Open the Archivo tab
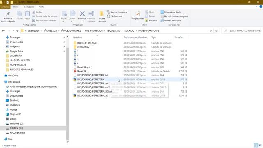 (x=5, y=7)
